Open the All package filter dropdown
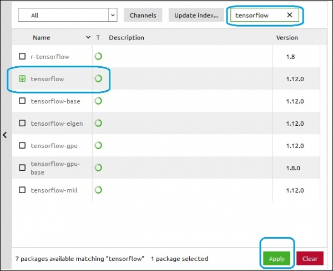Viewport: 333px width, 271px height. pos(68,15)
